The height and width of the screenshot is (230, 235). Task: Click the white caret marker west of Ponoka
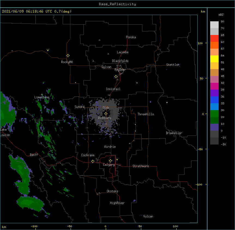(x=100, y=40)
